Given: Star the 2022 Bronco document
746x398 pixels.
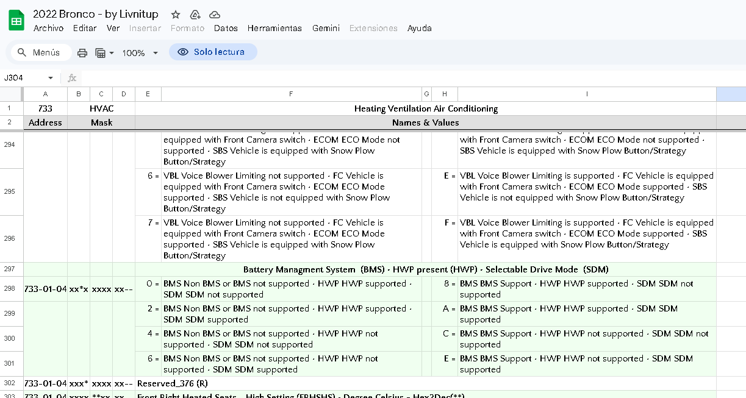Looking at the screenshot, I should (x=176, y=14).
